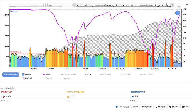Save the fitness signature
This screenshot has width=192, height=110.
185,107
